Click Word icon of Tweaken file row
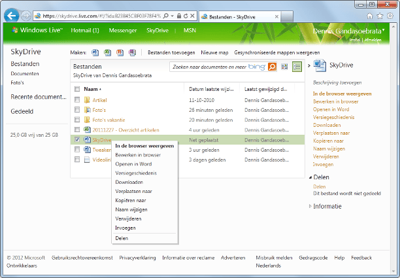The image size is (400, 278). tap(87, 150)
